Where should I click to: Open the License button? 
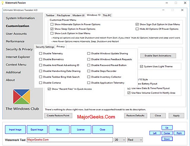81,130
